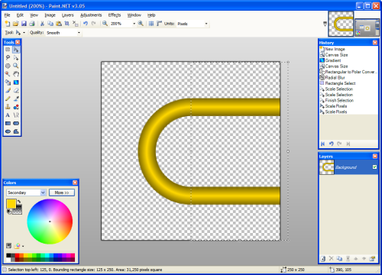Activate the Magic Wand tool

[8, 74]
